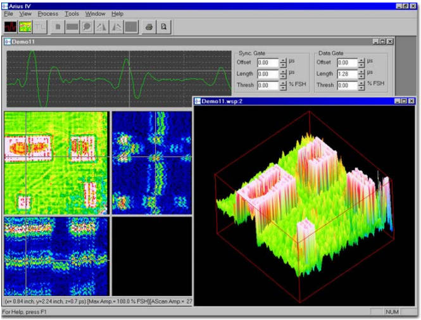Screen dimensions: 421x320
Task: Open the Process menu
Action: pyautogui.click(x=47, y=14)
